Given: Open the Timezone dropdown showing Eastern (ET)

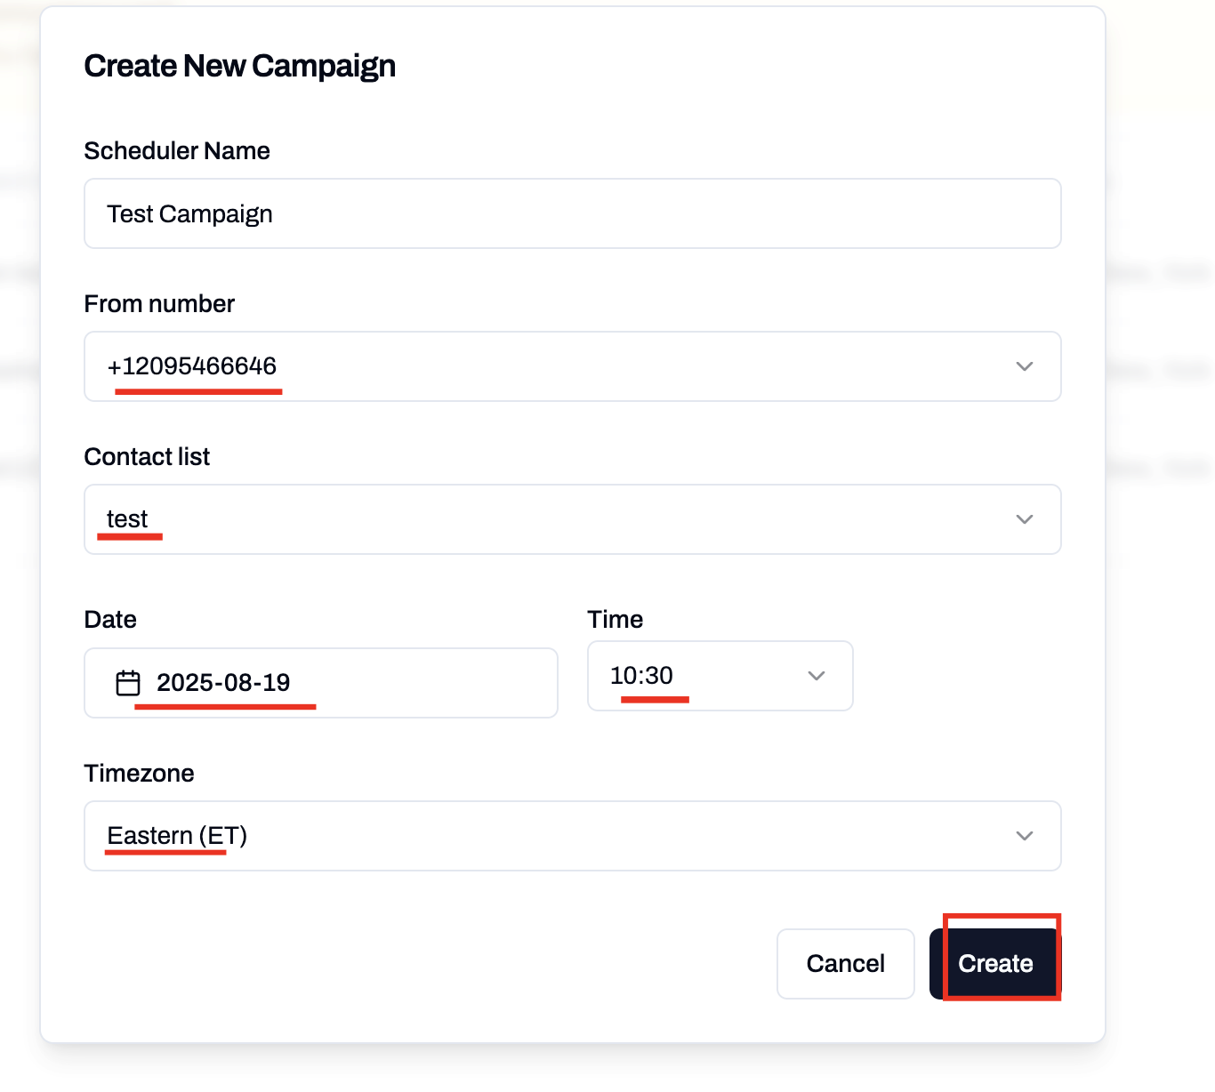Looking at the screenshot, I should 572,836.
